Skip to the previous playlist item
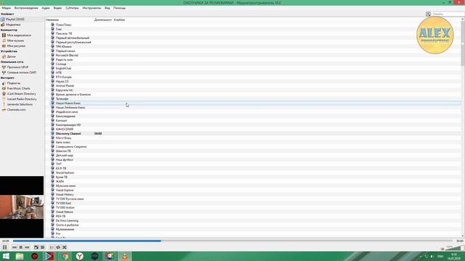The width and height of the screenshot is (465, 261). coord(15,247)
